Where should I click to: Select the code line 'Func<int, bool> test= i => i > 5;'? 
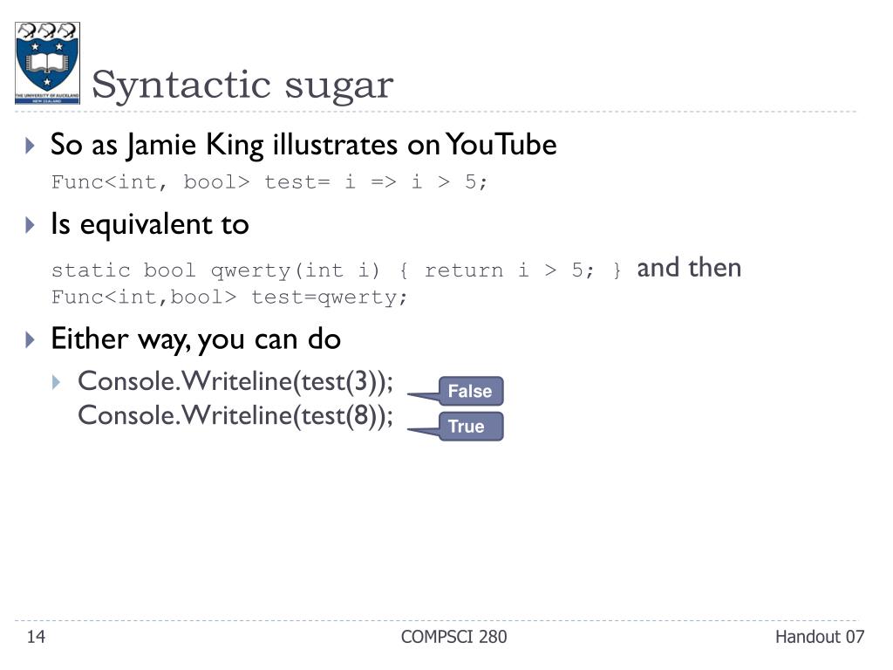(x=269, y=181)
